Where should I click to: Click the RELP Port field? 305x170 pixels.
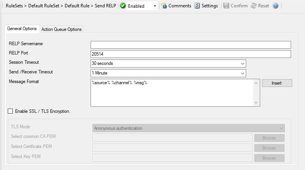tap(190, 54)
